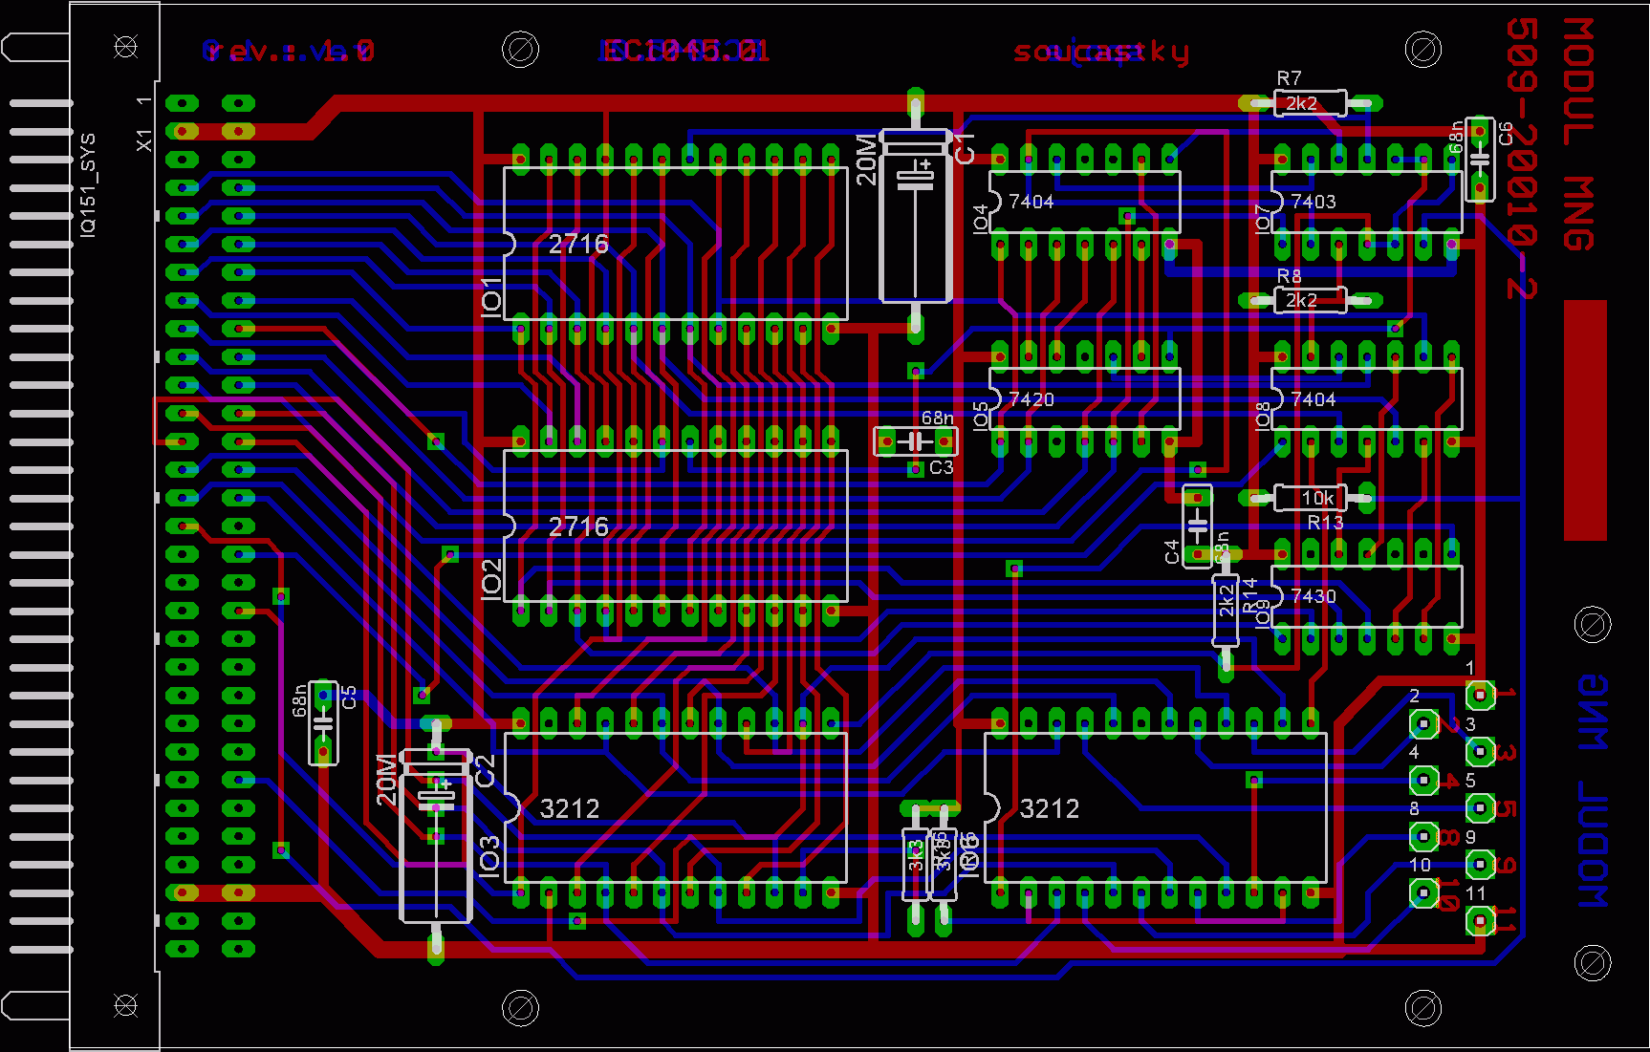The image size is (1650, 1052).
Task: Select the R14 2k2 vertical resistor
Action: [1226, 610]
